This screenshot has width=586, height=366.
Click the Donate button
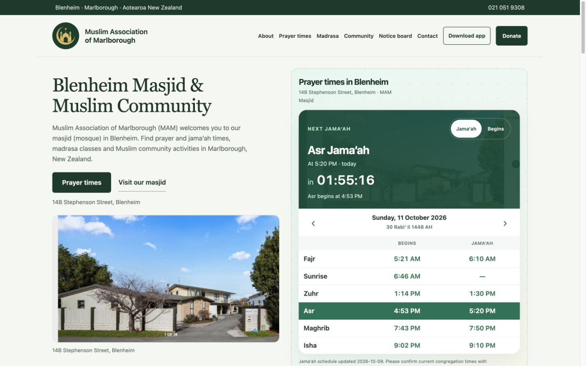point(512,36)
